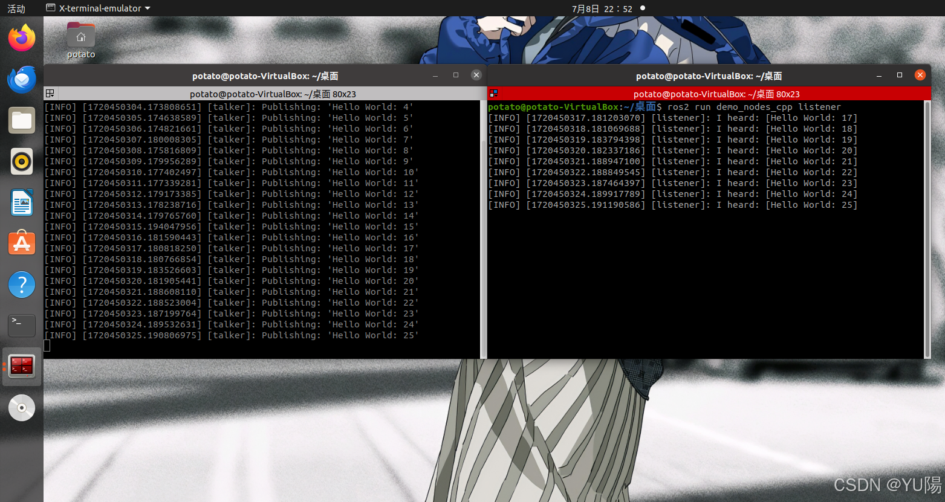The image size is (945, 502).
Task: Open the Help icon in dock
Action: click(x=22, y=285)
